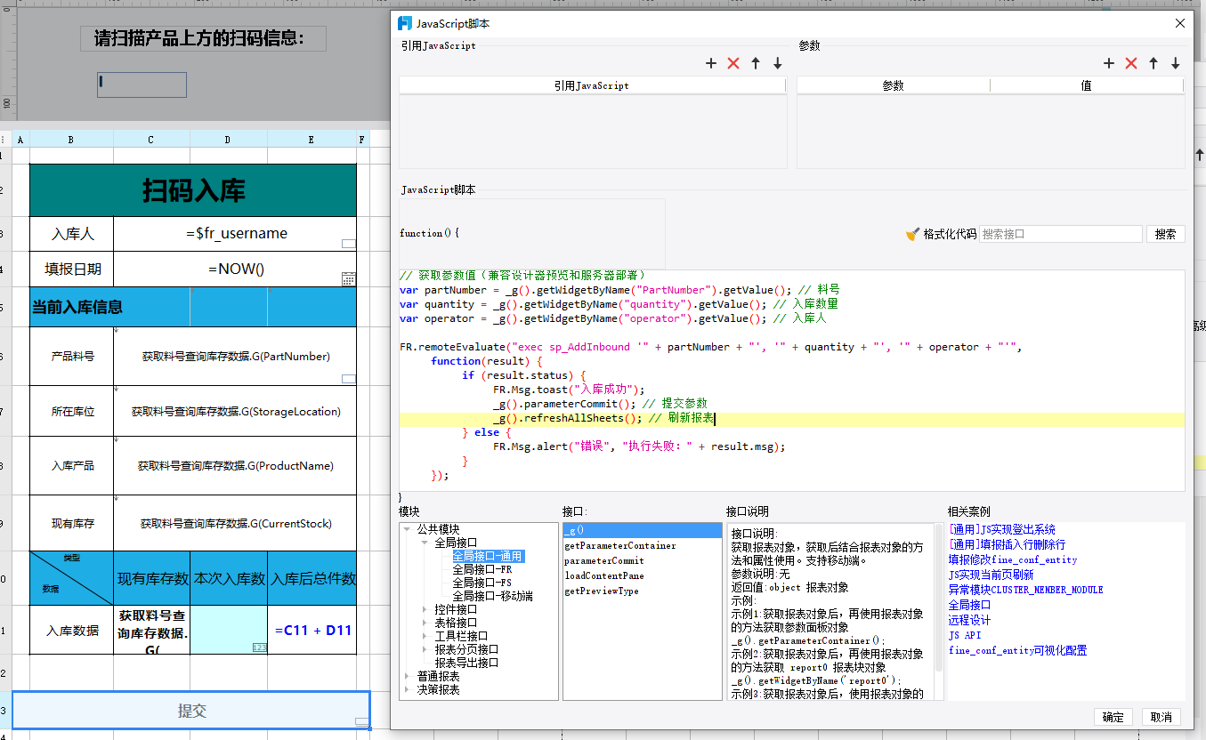Collapse the 公共模块 tree node
This screenshot has width=1206, height=740.
point(407,529)
